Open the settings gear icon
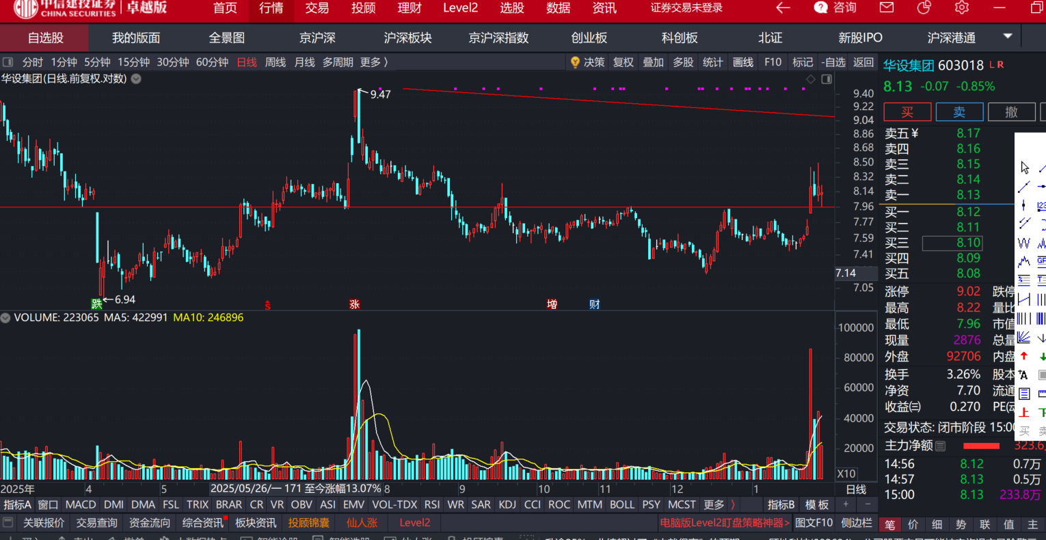 tap(962, 8)
